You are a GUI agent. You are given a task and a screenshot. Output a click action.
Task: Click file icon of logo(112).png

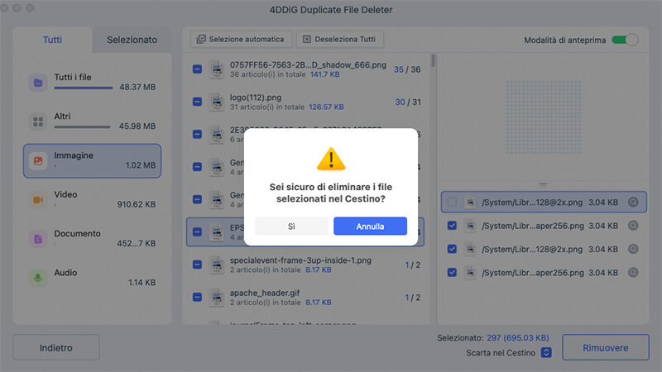pyautogui.click(x=217, y=102)
